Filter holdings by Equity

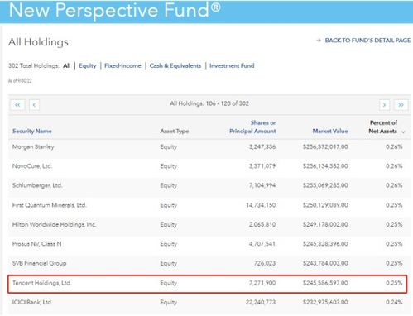88,65
